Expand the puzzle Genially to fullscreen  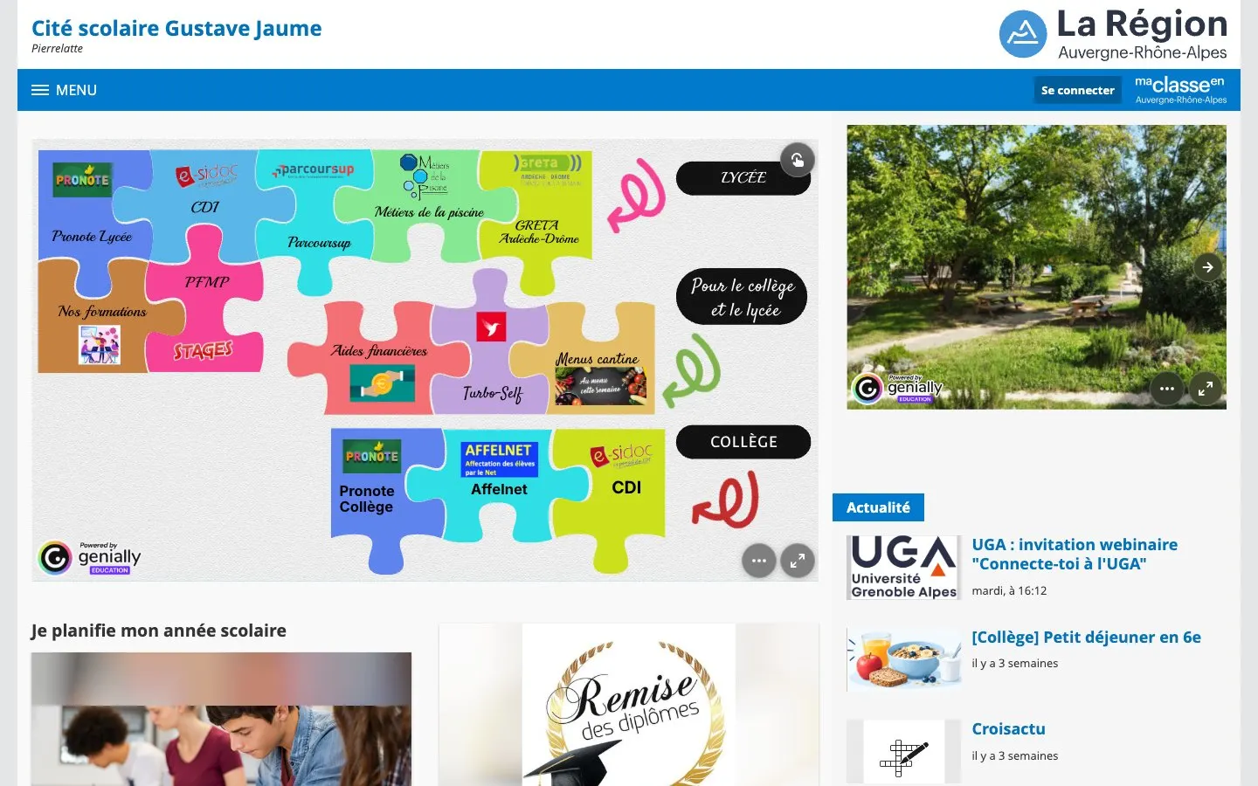pyautogui.click(x=797, y=561)
